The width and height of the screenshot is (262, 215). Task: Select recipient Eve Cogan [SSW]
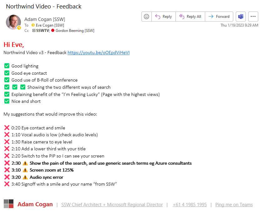50,25
